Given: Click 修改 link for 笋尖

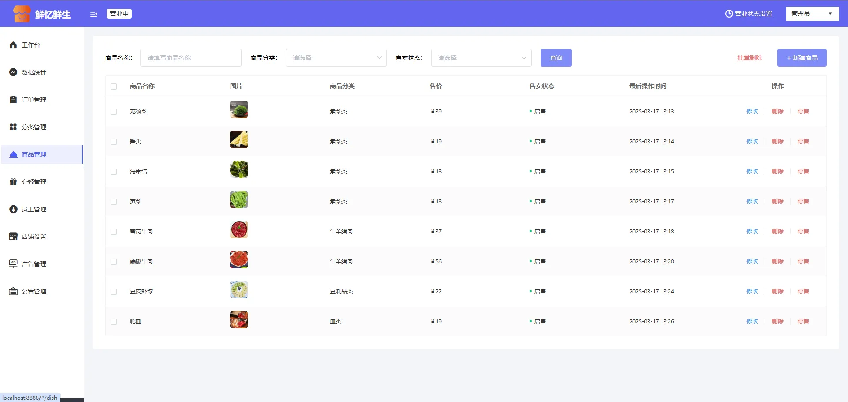Looking at the screenshot, I should pyautogui.click(x=752, y=141).
